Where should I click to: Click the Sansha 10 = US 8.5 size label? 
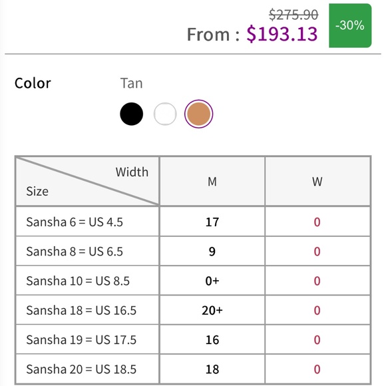78,281
